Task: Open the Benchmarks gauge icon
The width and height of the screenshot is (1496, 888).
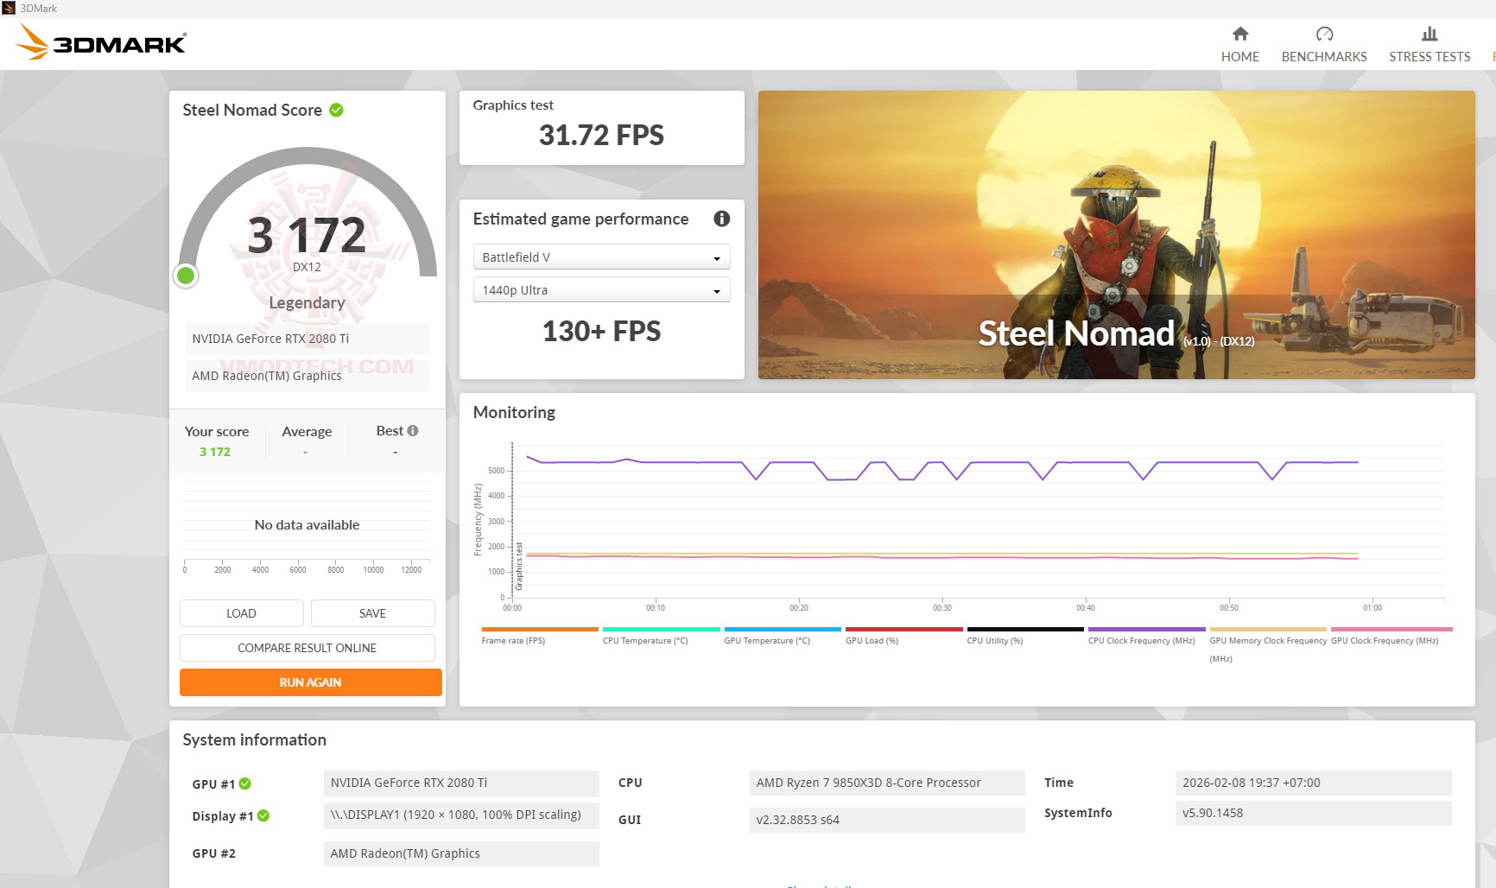Action: (1324, 34)
